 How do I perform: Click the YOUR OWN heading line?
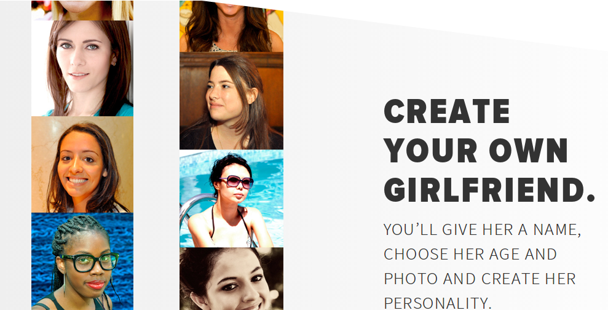475,150
